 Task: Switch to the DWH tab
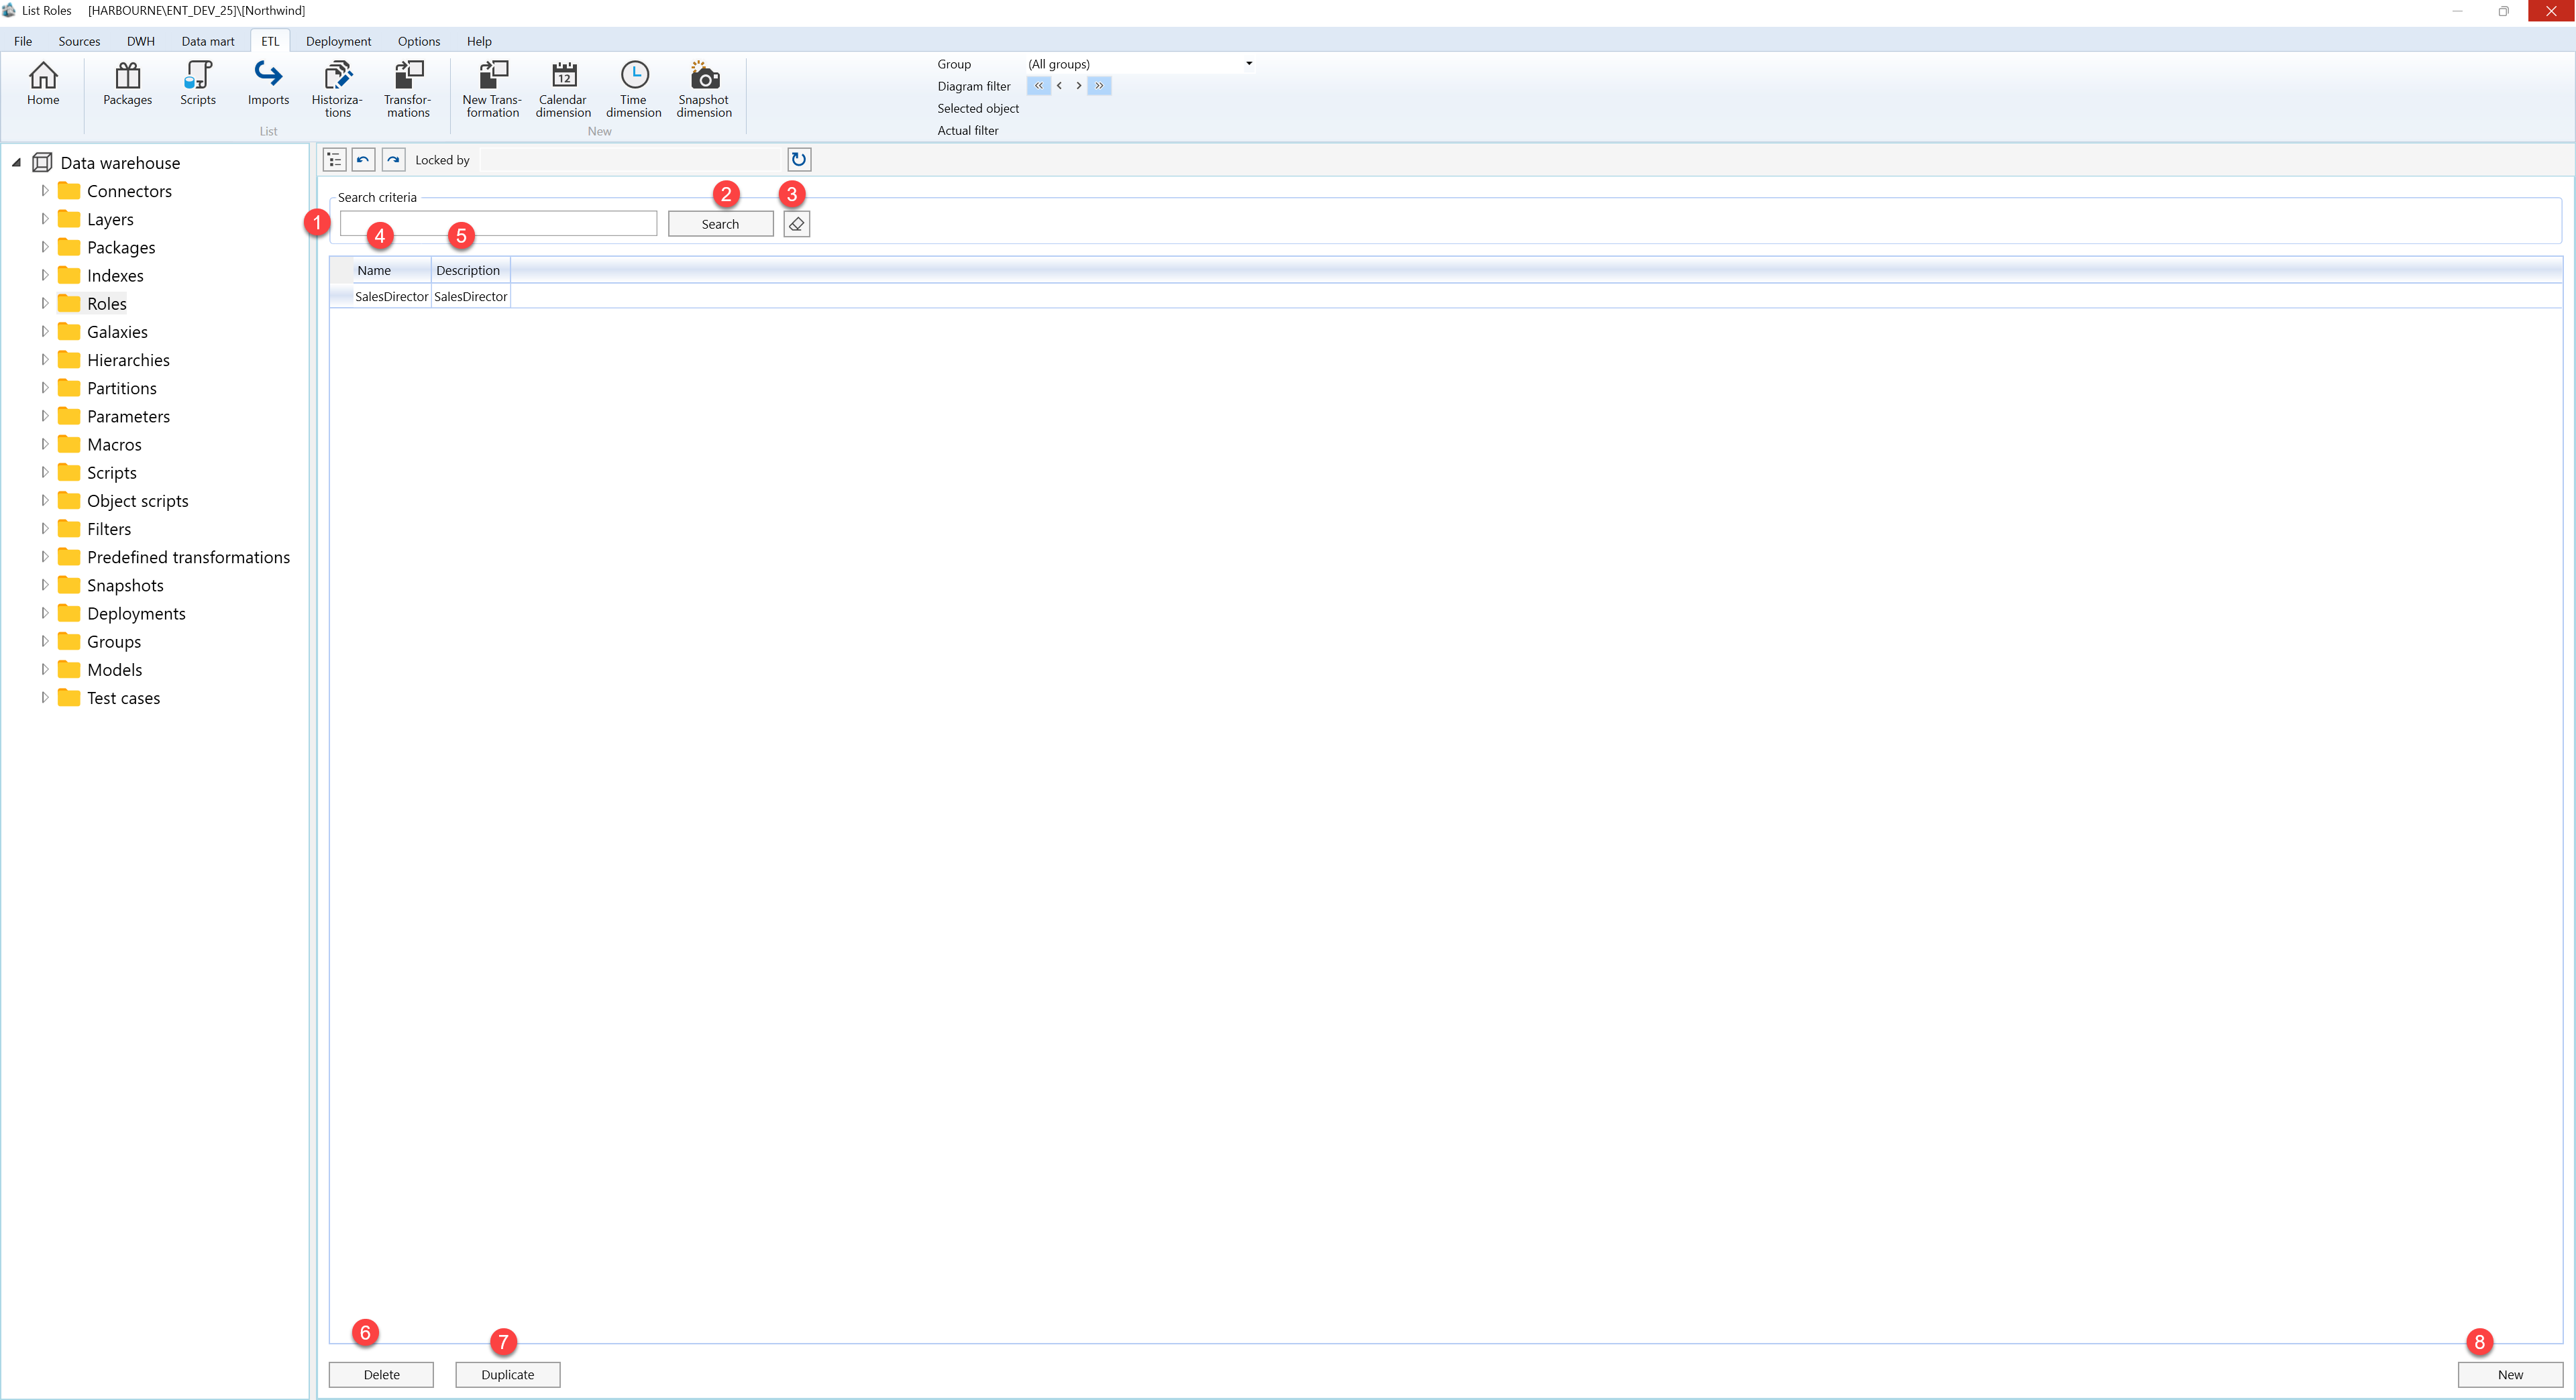141,41
